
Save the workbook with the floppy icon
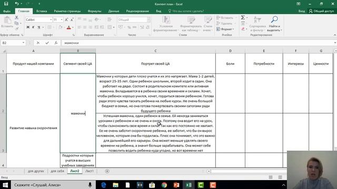click(x=6, y=4)
